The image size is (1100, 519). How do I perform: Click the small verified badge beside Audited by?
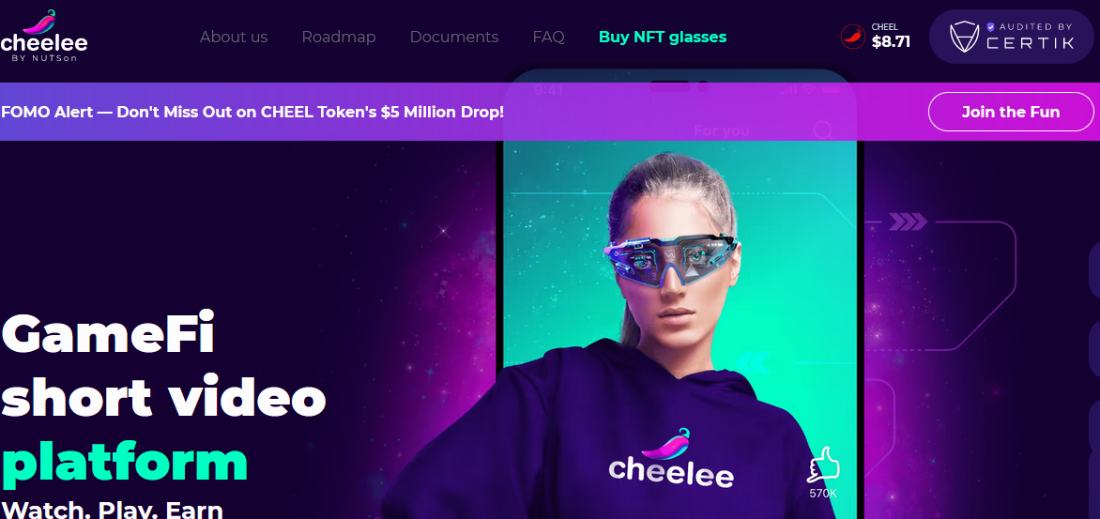tap(990, 26)
